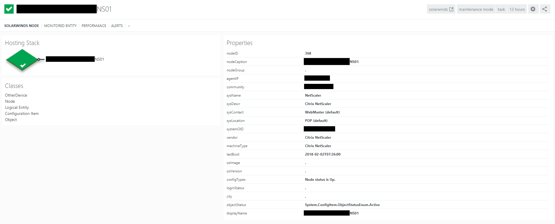Open the 12 hours time range selector

517,9
